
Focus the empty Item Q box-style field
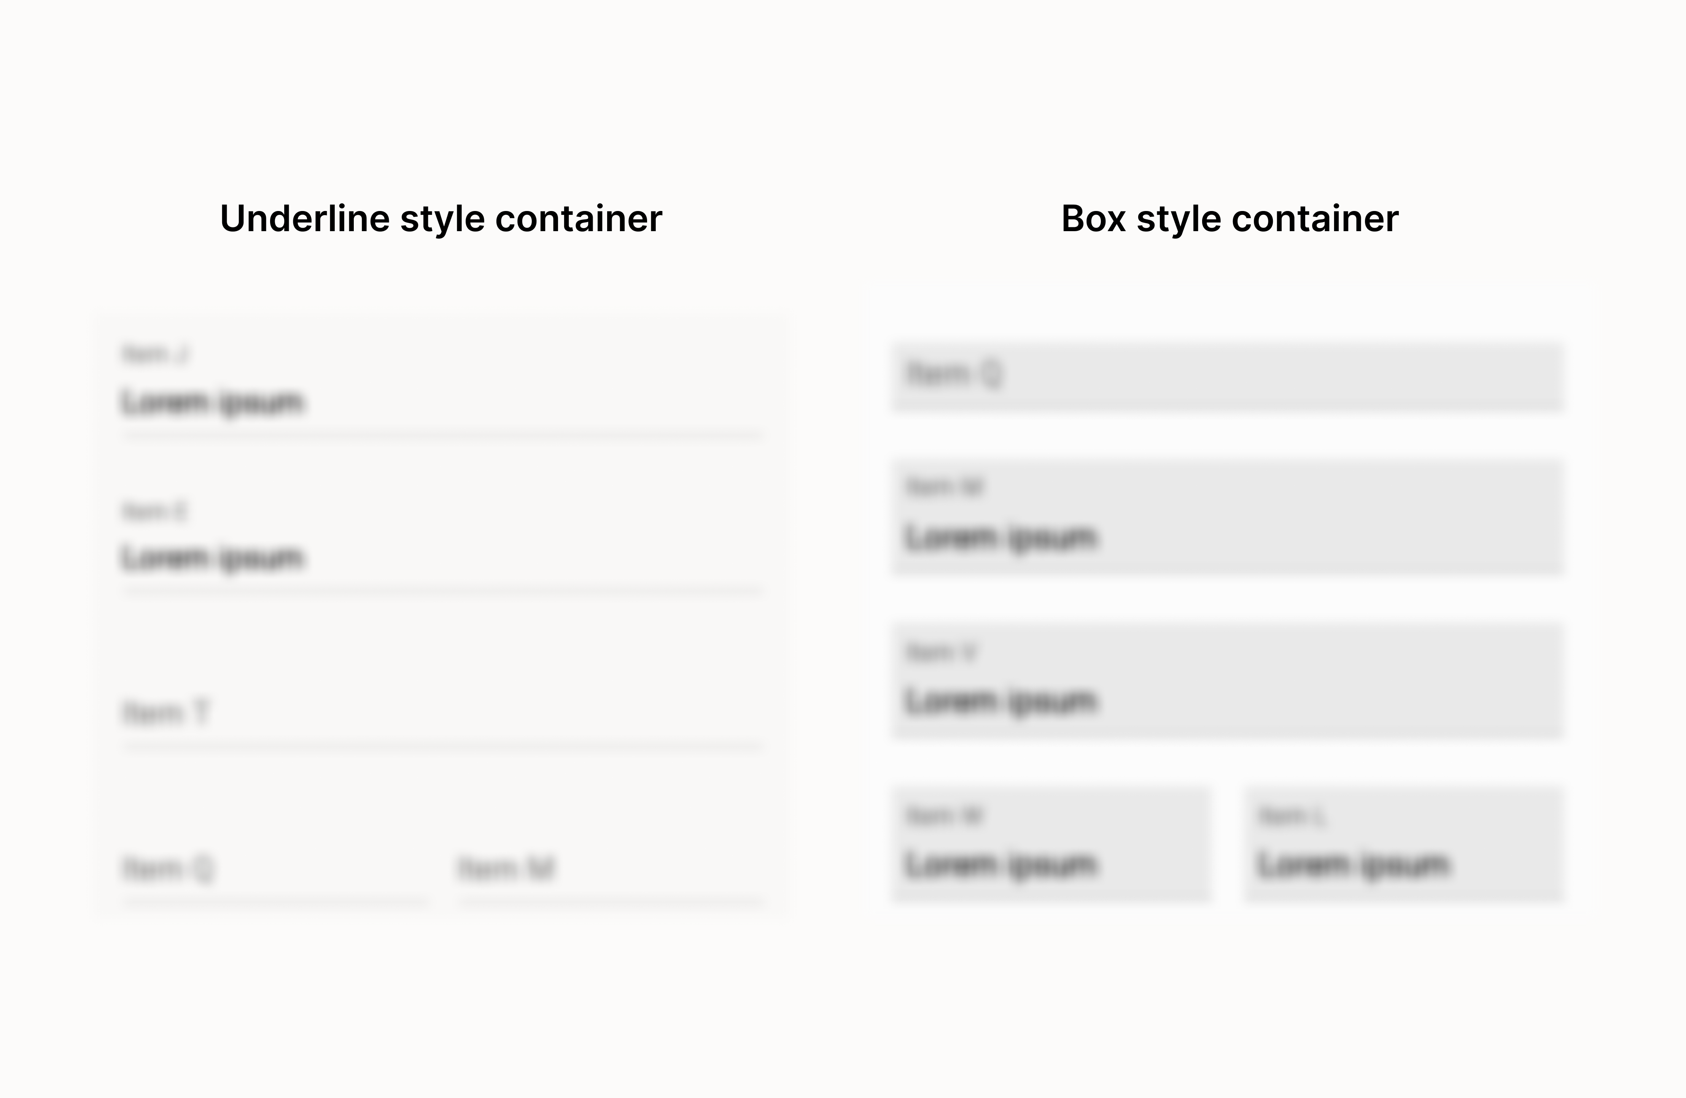point(1228,376)
